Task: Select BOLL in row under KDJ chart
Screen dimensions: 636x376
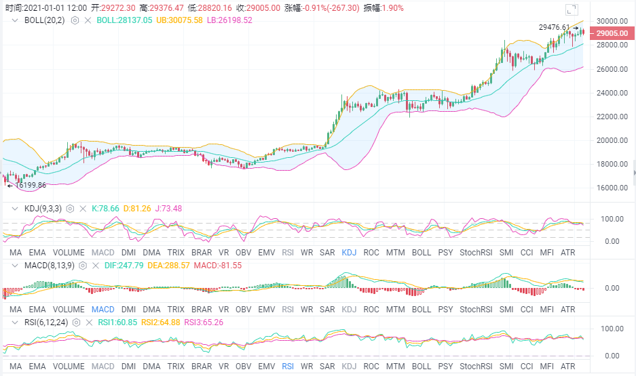Action: (422, 253)
